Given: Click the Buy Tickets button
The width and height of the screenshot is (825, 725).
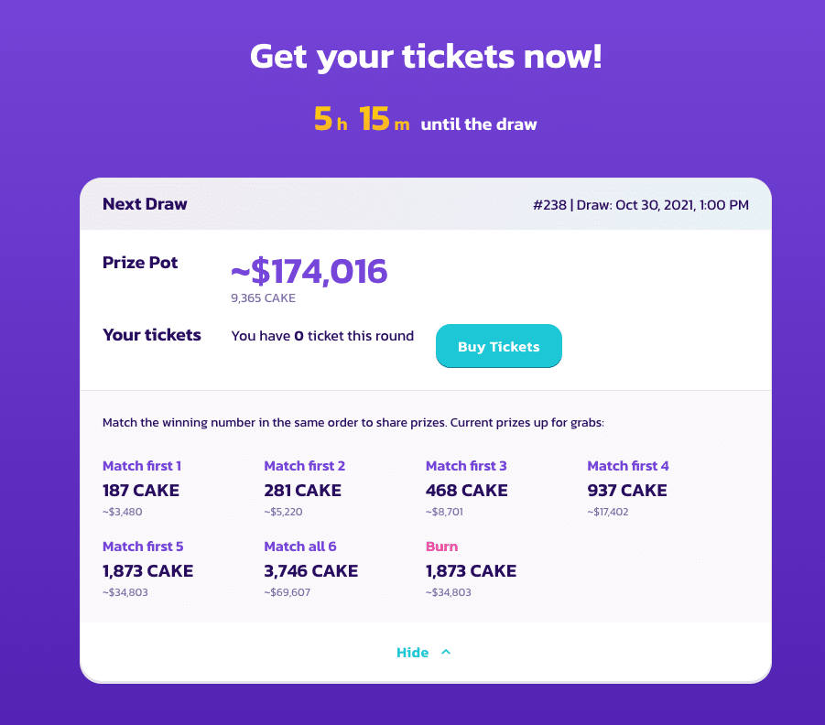Looking at the screenshot, I should 498,347.
